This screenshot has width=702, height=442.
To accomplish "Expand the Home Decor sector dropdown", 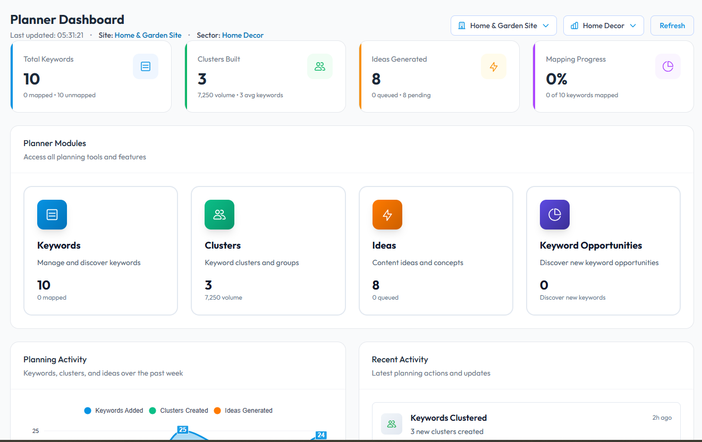I will (x=603, y=25).
